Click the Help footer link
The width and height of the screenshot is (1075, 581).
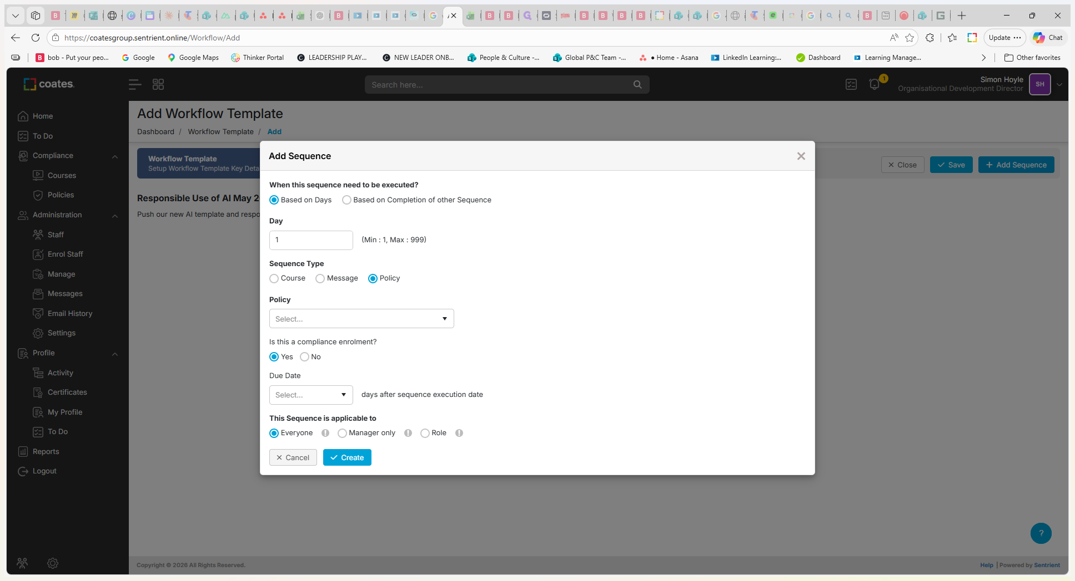click(x=987, y=565)
